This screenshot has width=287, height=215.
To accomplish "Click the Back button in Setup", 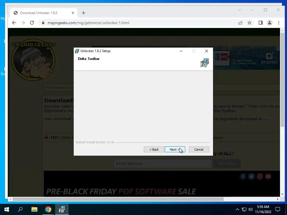I will tap(154, 149).
